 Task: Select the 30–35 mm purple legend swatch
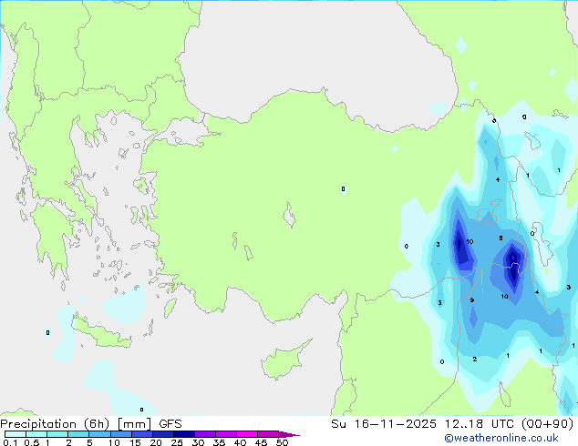pos(204,434)
